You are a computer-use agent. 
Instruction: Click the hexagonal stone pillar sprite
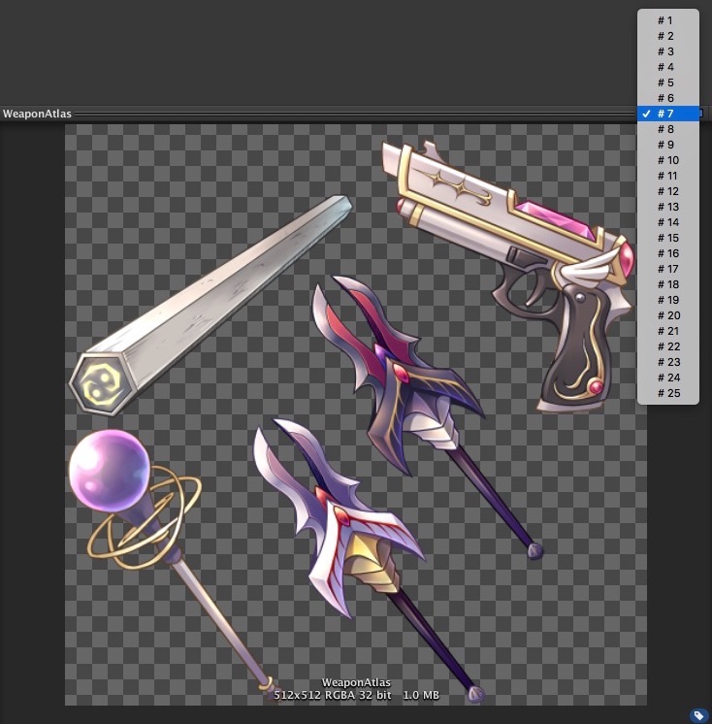point(210,305)
